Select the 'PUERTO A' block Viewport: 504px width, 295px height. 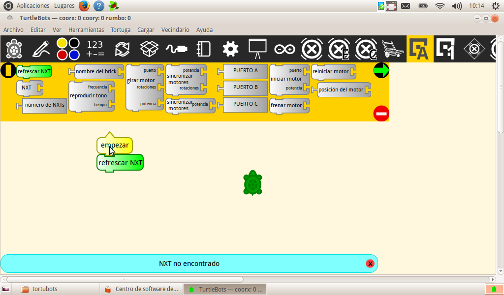point(243,71)
